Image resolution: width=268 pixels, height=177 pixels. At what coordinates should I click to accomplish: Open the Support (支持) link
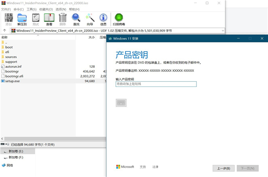pos(143,167)
